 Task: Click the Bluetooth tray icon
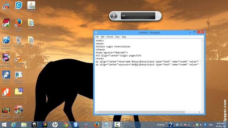[205, 125]
